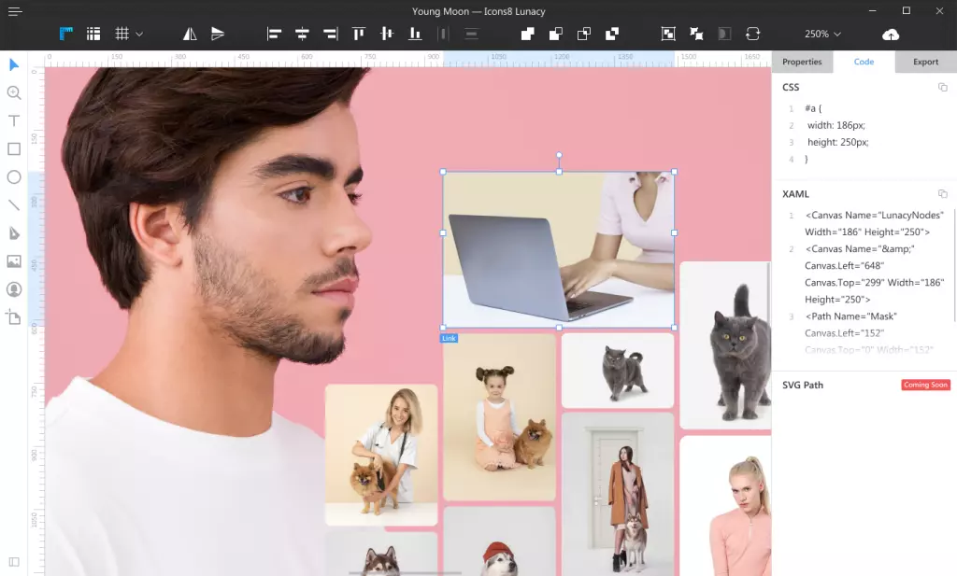Switch to the Code tab
The width and height of the screenshot is (957, 576).
[864, 62]
